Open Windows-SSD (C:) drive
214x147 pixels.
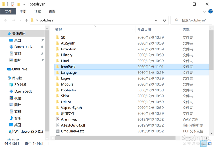click(29, 132)
